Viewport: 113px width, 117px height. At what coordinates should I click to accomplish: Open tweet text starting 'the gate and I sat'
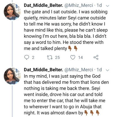click(66, 30)
